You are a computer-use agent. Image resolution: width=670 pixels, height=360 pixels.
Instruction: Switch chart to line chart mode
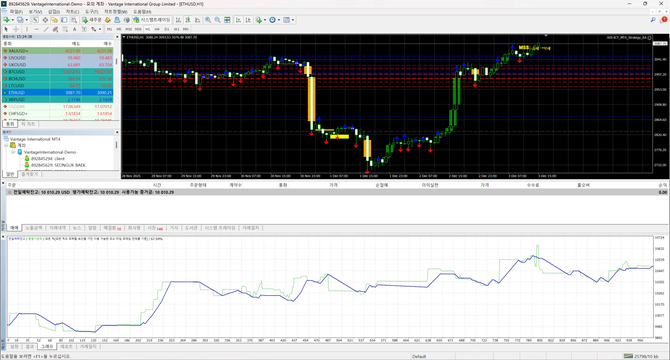(197, 20)
